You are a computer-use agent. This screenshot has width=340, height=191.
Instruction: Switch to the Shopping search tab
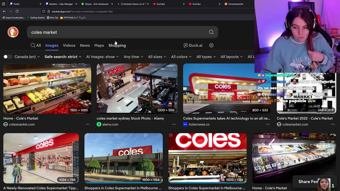click(117, 45)
